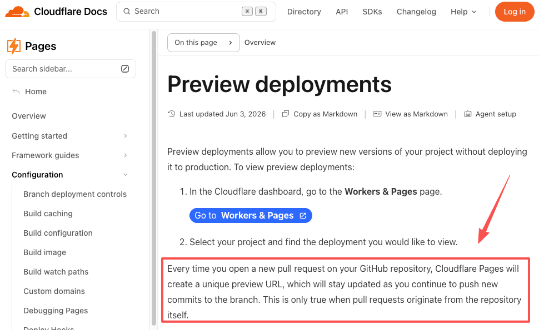The width and height of the screenshot is (539, 330).
Task: Click the Configuration sidebar label
Action: tap(37, 175)
